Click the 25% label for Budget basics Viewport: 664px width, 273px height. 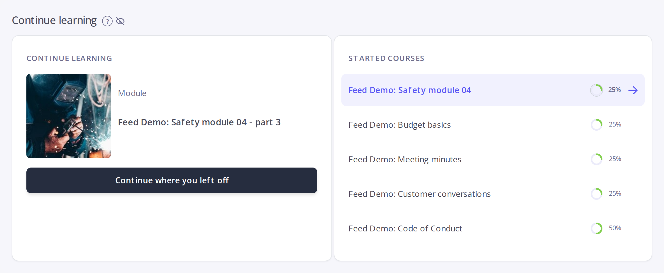tap(615, 124)
